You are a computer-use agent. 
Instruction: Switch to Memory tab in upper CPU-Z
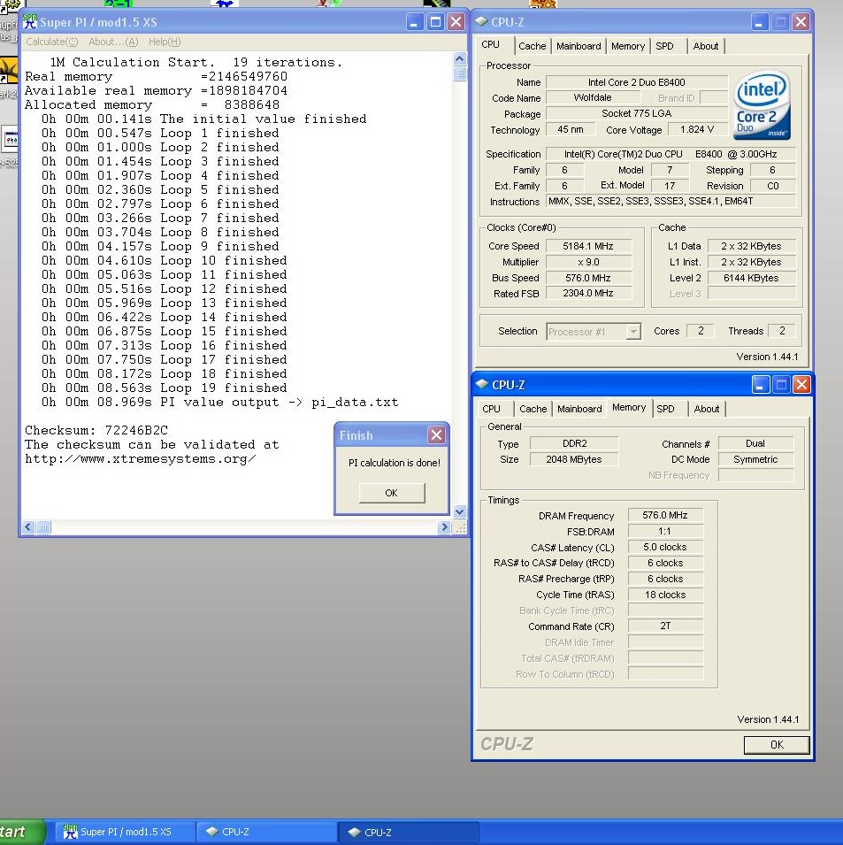click(627, 46)
